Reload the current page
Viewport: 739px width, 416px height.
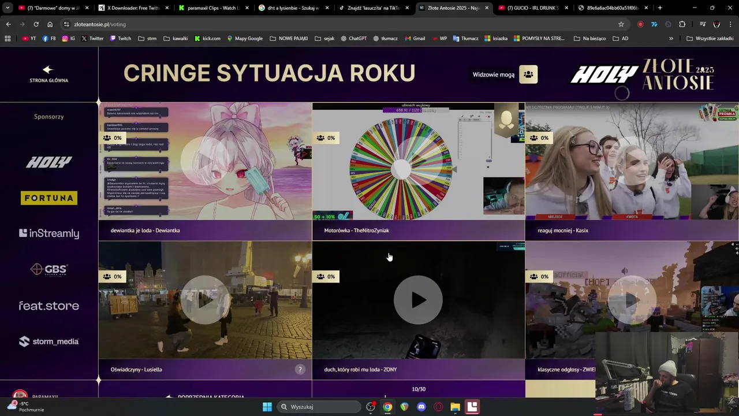36,24
